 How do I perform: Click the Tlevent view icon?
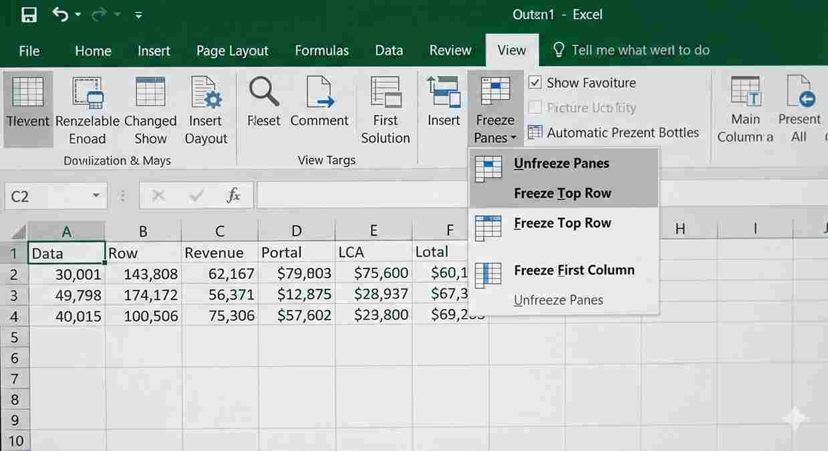pos(28,92)
